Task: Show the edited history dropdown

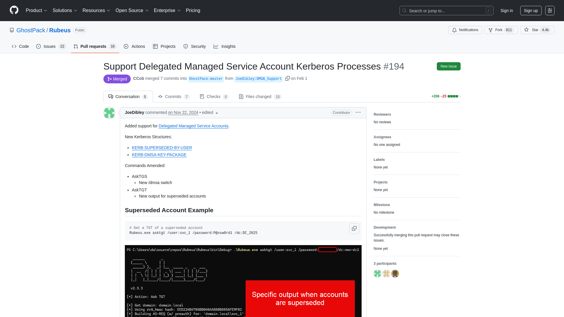Action: pos(210,113)
